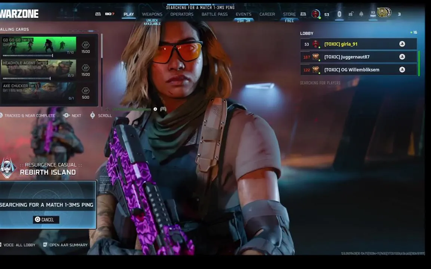The width and height of the screenshot is (431, 269).
Task: Click the PlayStation icon beside Juggernaut87
Action: 402,57
